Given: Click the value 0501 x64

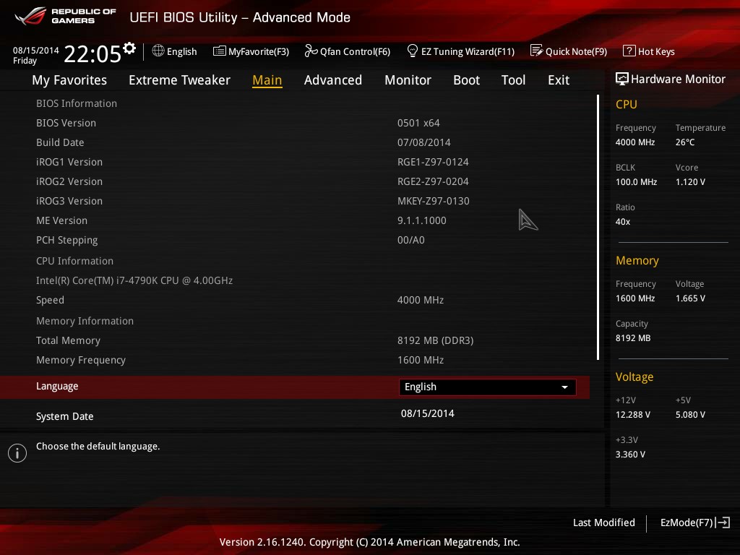Looking at the screenshot, I should click(x=418, y=123).
